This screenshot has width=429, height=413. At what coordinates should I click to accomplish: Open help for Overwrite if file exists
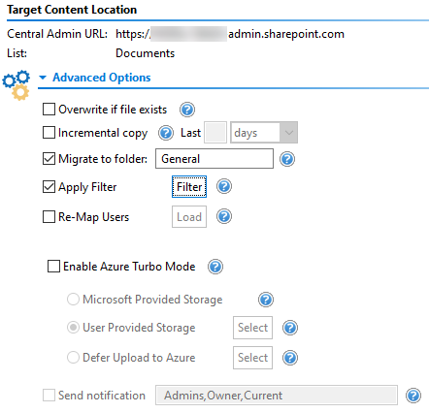click(187, 110)
